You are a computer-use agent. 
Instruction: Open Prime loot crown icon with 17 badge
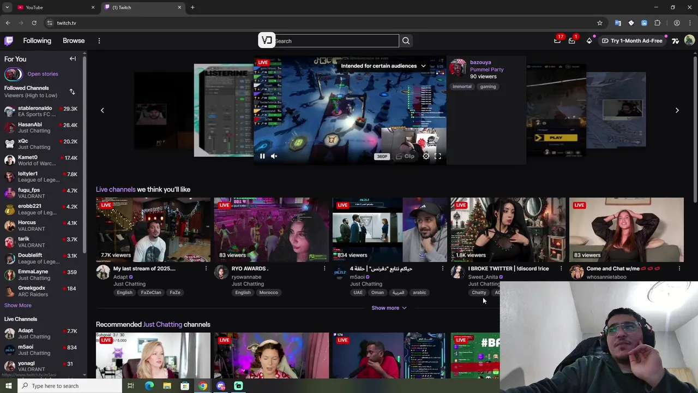[557, 40]
